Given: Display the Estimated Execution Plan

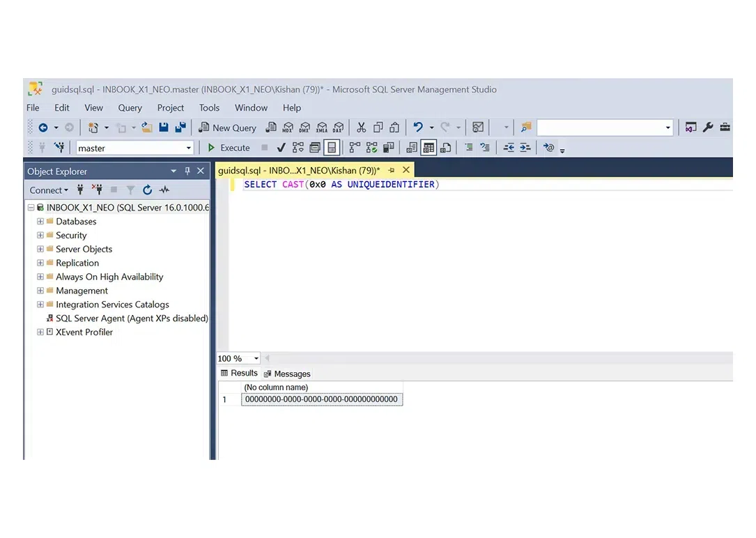Looking at the screenshot, I should click(298, 148).
